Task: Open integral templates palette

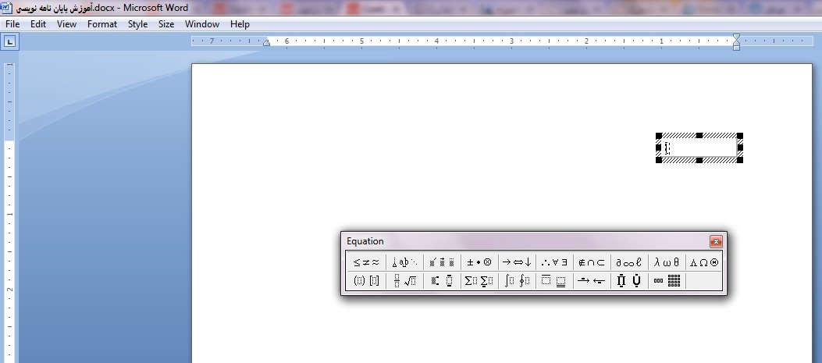Action: pos(516,281)
